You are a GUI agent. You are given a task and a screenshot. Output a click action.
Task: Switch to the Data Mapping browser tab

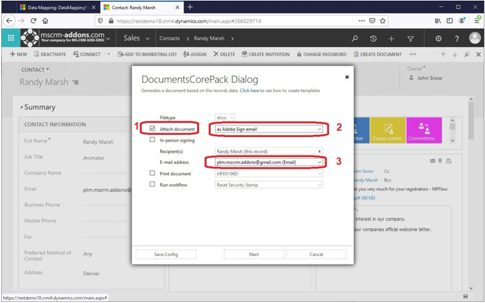[57, 8]
